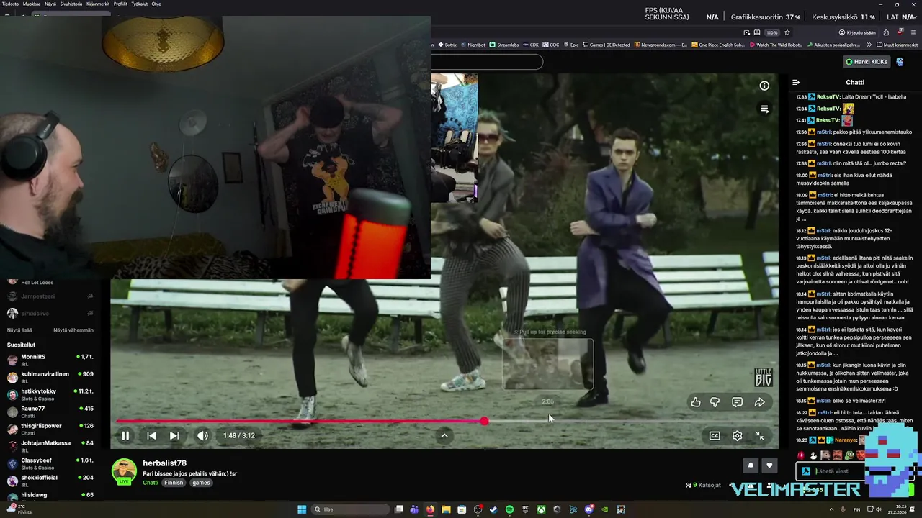Click the Hanki KICKs button
The width and height of the screenshot is (922, 518).
tap(867, 62)
